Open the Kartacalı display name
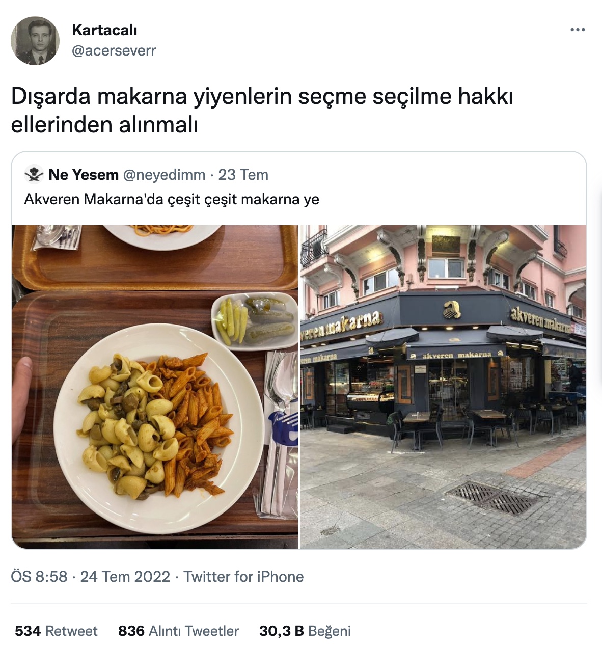 [x=104, y=30]
